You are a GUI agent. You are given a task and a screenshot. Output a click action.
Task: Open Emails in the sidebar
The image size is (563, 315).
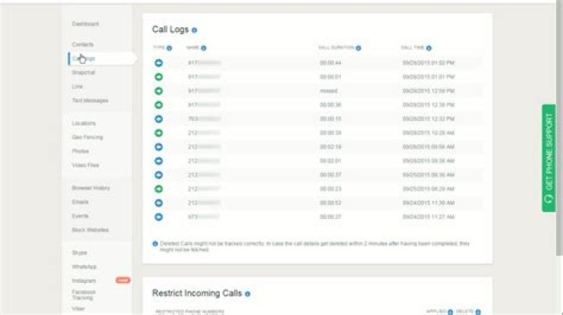[80, 202]
